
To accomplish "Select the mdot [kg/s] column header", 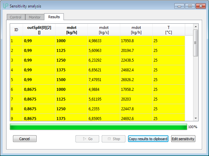I will pos(104,30).
